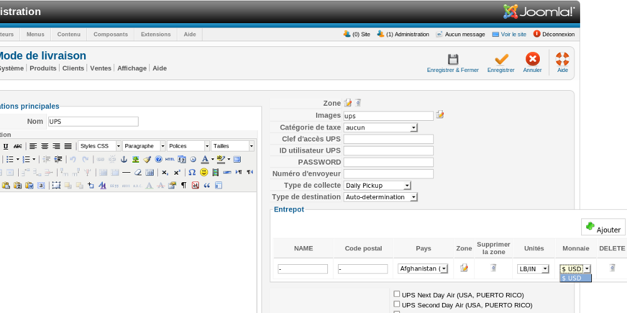
Task: Insert an anchor in the editor
Action: [x=124, y=159]
